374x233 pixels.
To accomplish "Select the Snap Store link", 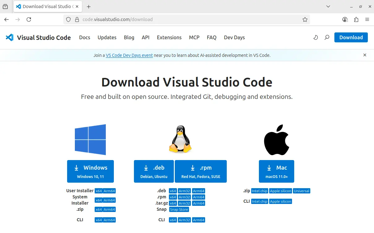I will (x=179, y=210).
